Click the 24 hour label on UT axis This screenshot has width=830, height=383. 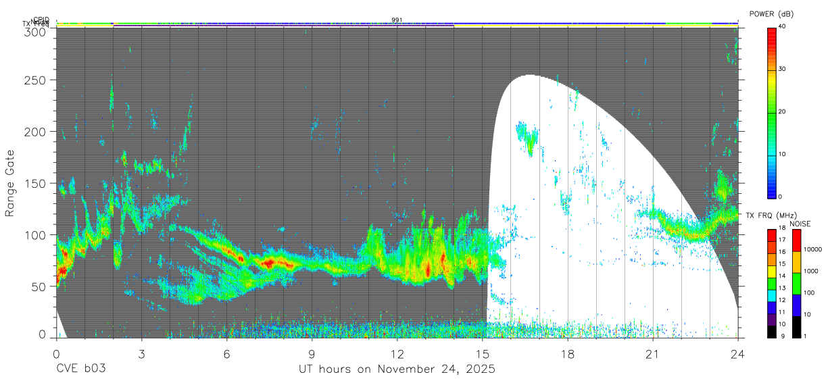737,353
